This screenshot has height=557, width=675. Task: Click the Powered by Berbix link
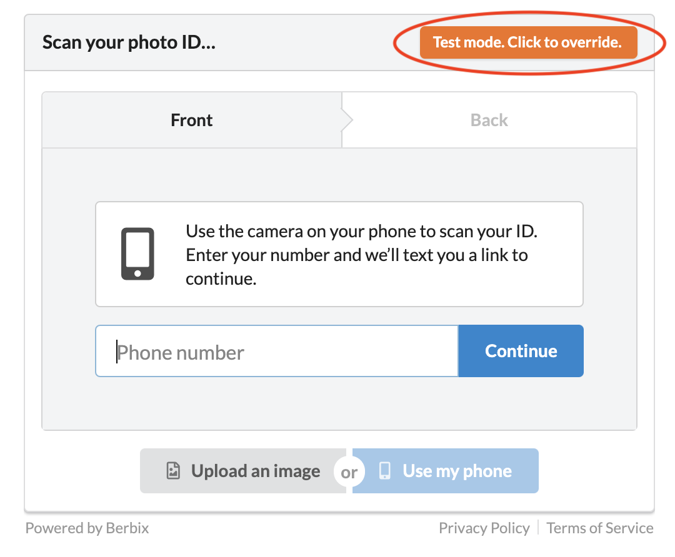coord(87,528)
